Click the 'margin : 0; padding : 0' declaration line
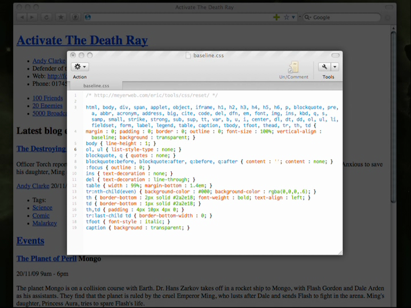The image size is (411, 308). tap(204, 135)
